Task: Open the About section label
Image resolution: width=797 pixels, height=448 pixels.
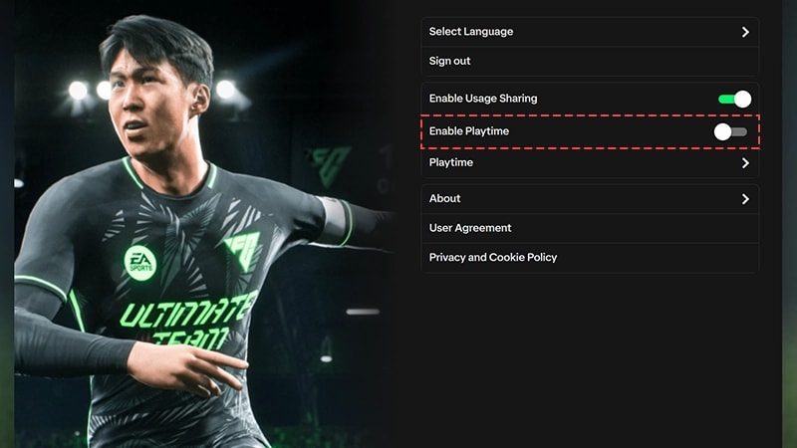Action: tap(444, 198)
